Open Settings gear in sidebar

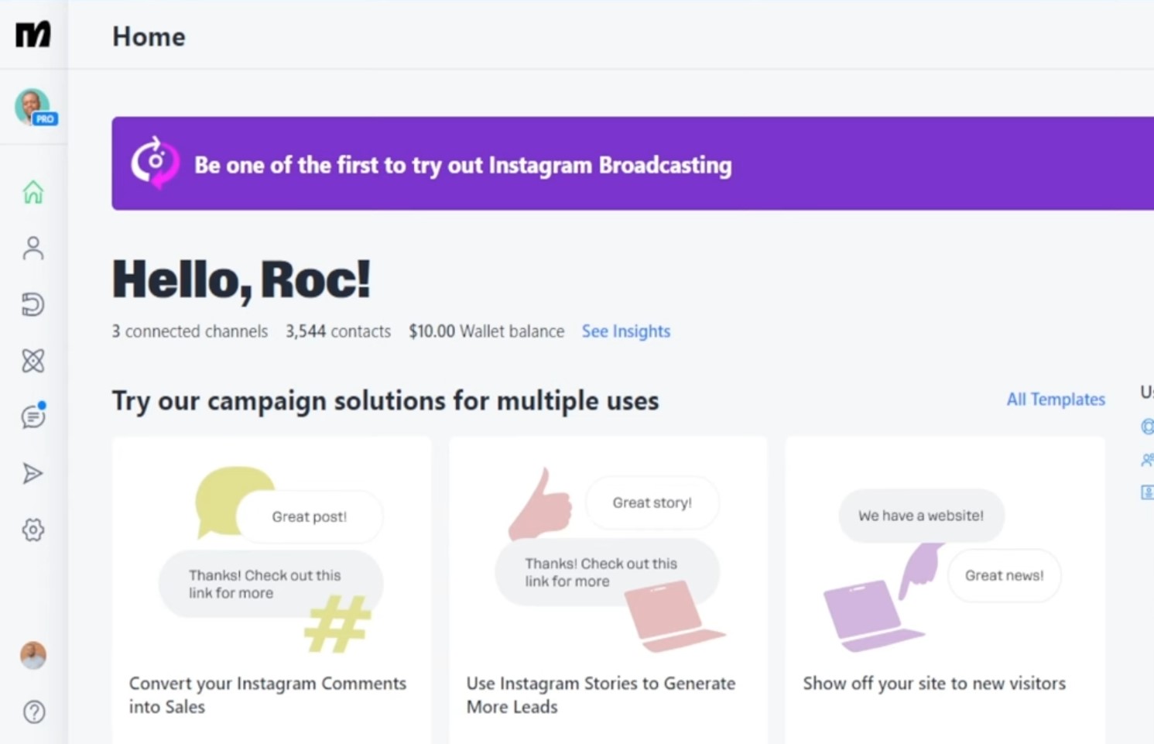click(x=33, y=530)
